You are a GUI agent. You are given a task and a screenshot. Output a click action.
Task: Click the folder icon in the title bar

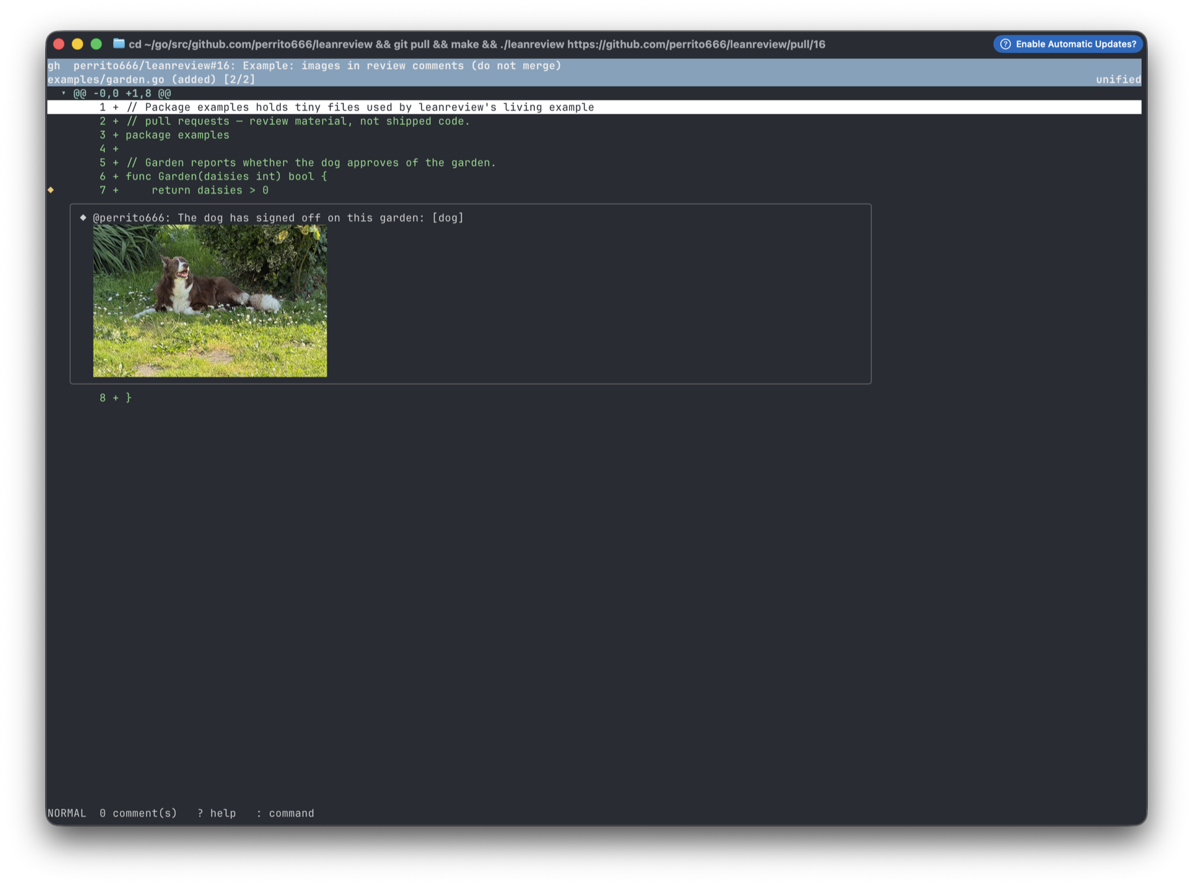pyautogui.click(x=119, y=44)
